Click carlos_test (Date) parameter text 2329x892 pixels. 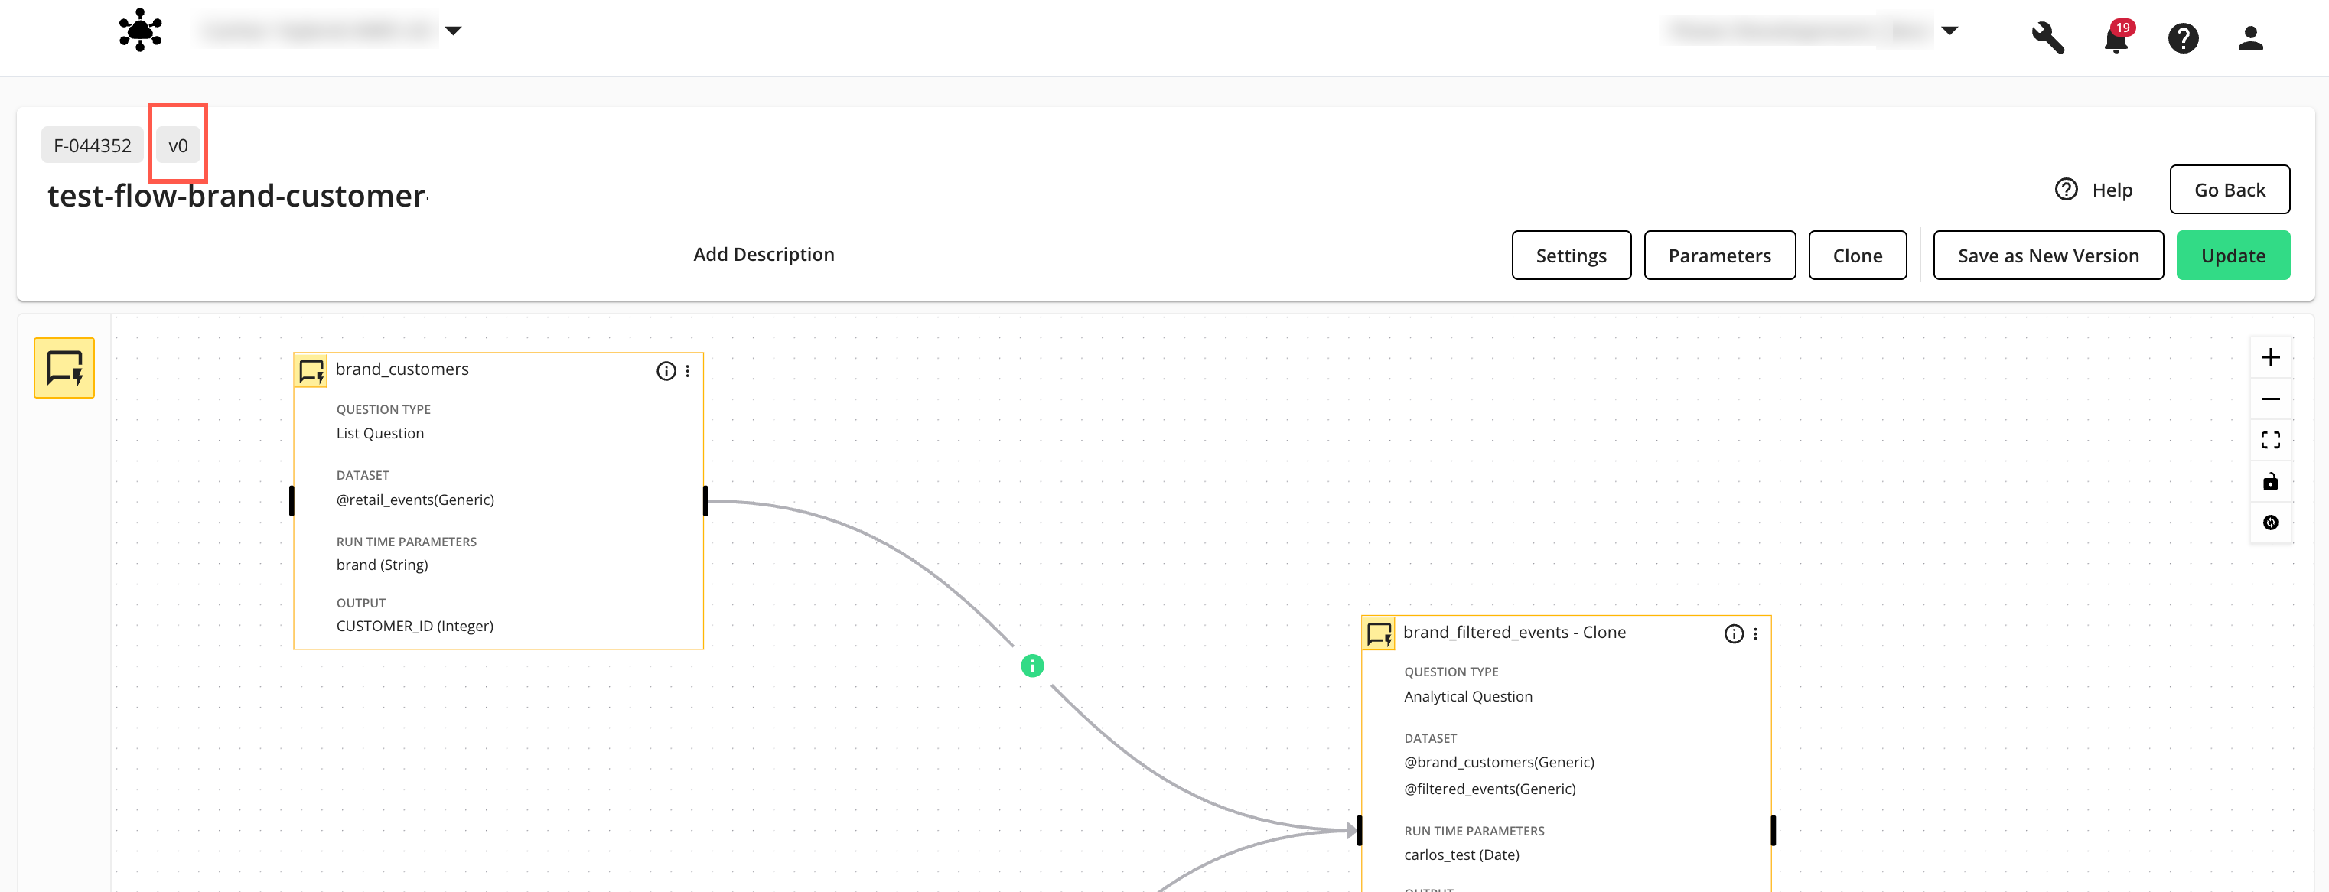coord(1461,855)
